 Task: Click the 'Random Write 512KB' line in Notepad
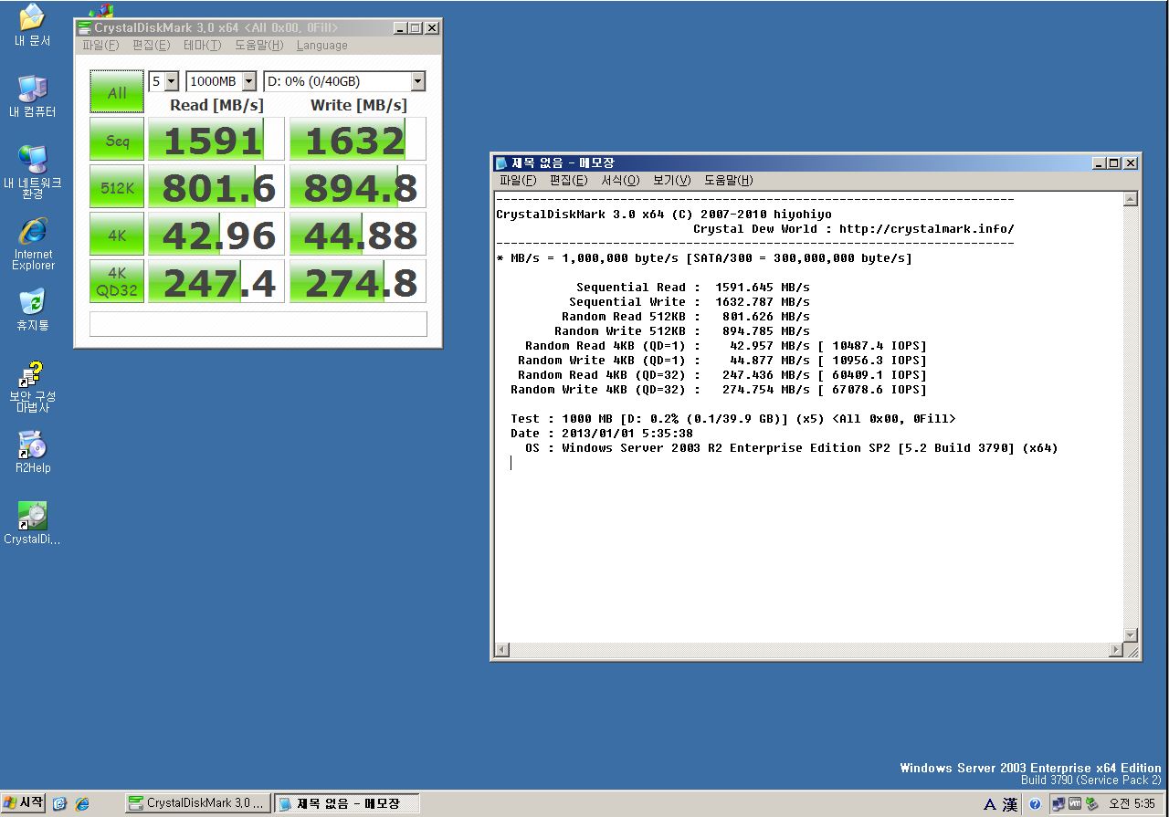point(682,331)
